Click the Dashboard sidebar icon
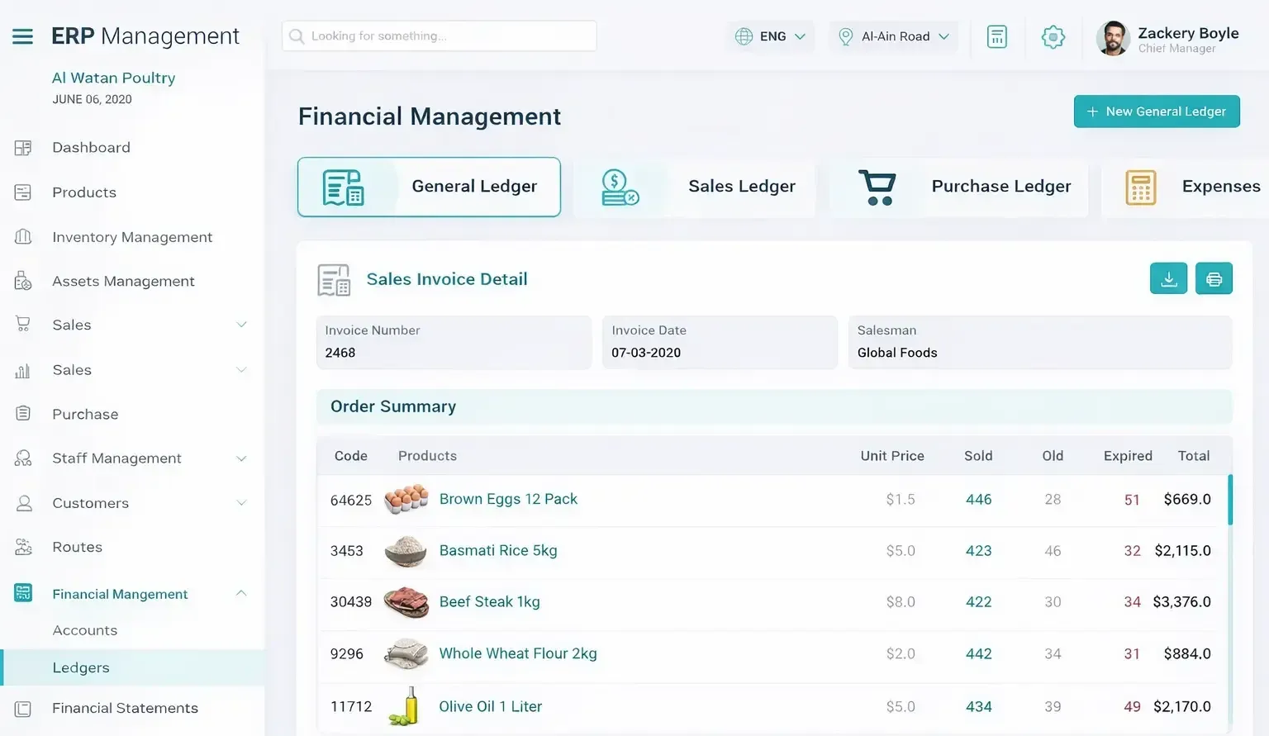The image size is (1269, 736). coord(23,148)
